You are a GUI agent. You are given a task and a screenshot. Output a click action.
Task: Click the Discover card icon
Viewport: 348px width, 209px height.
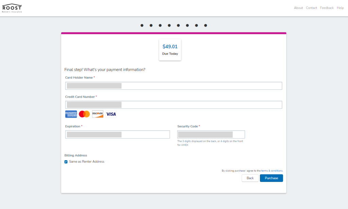click(x=98, y=114)
